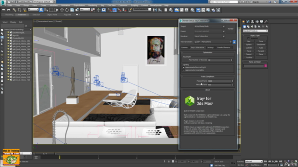Screen dimensions: 298x167
Task: Open the Display panel tab
Action: (x=262, y=22)
